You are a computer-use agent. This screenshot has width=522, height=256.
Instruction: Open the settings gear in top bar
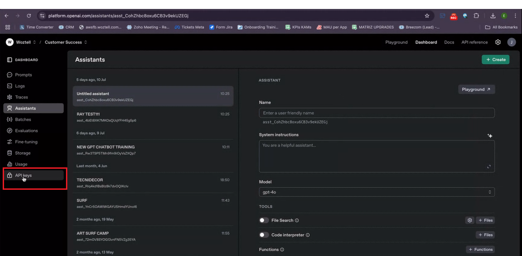(x=498, y=42)
